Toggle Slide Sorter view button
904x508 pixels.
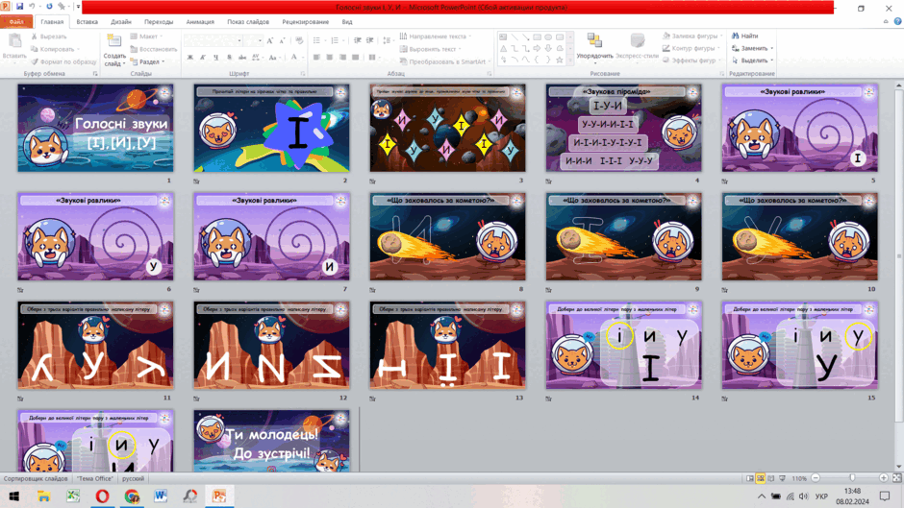click(x=761, y=478)
